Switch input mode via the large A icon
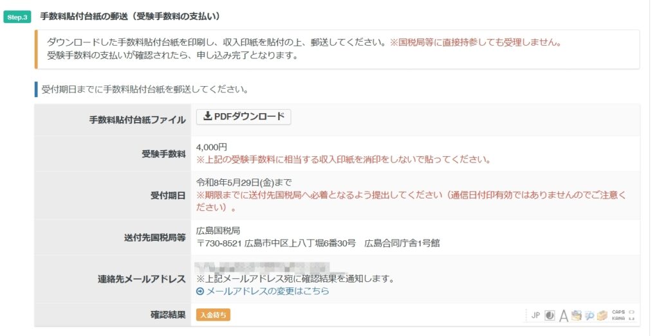Image resolution: width=659 pixels, height=336 pixels. 564,315
